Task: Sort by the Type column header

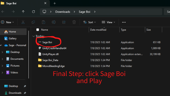Action: point(123,30)
